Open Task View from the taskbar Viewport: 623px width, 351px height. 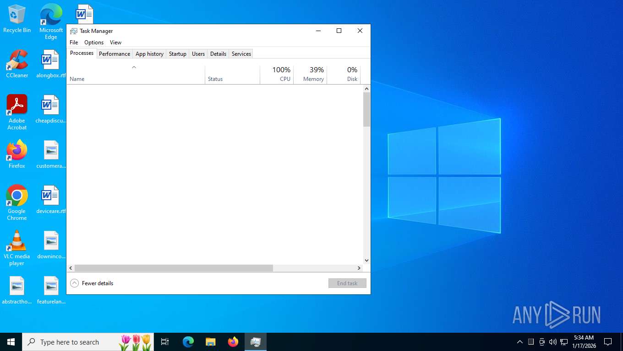click(x=165, y=342)
